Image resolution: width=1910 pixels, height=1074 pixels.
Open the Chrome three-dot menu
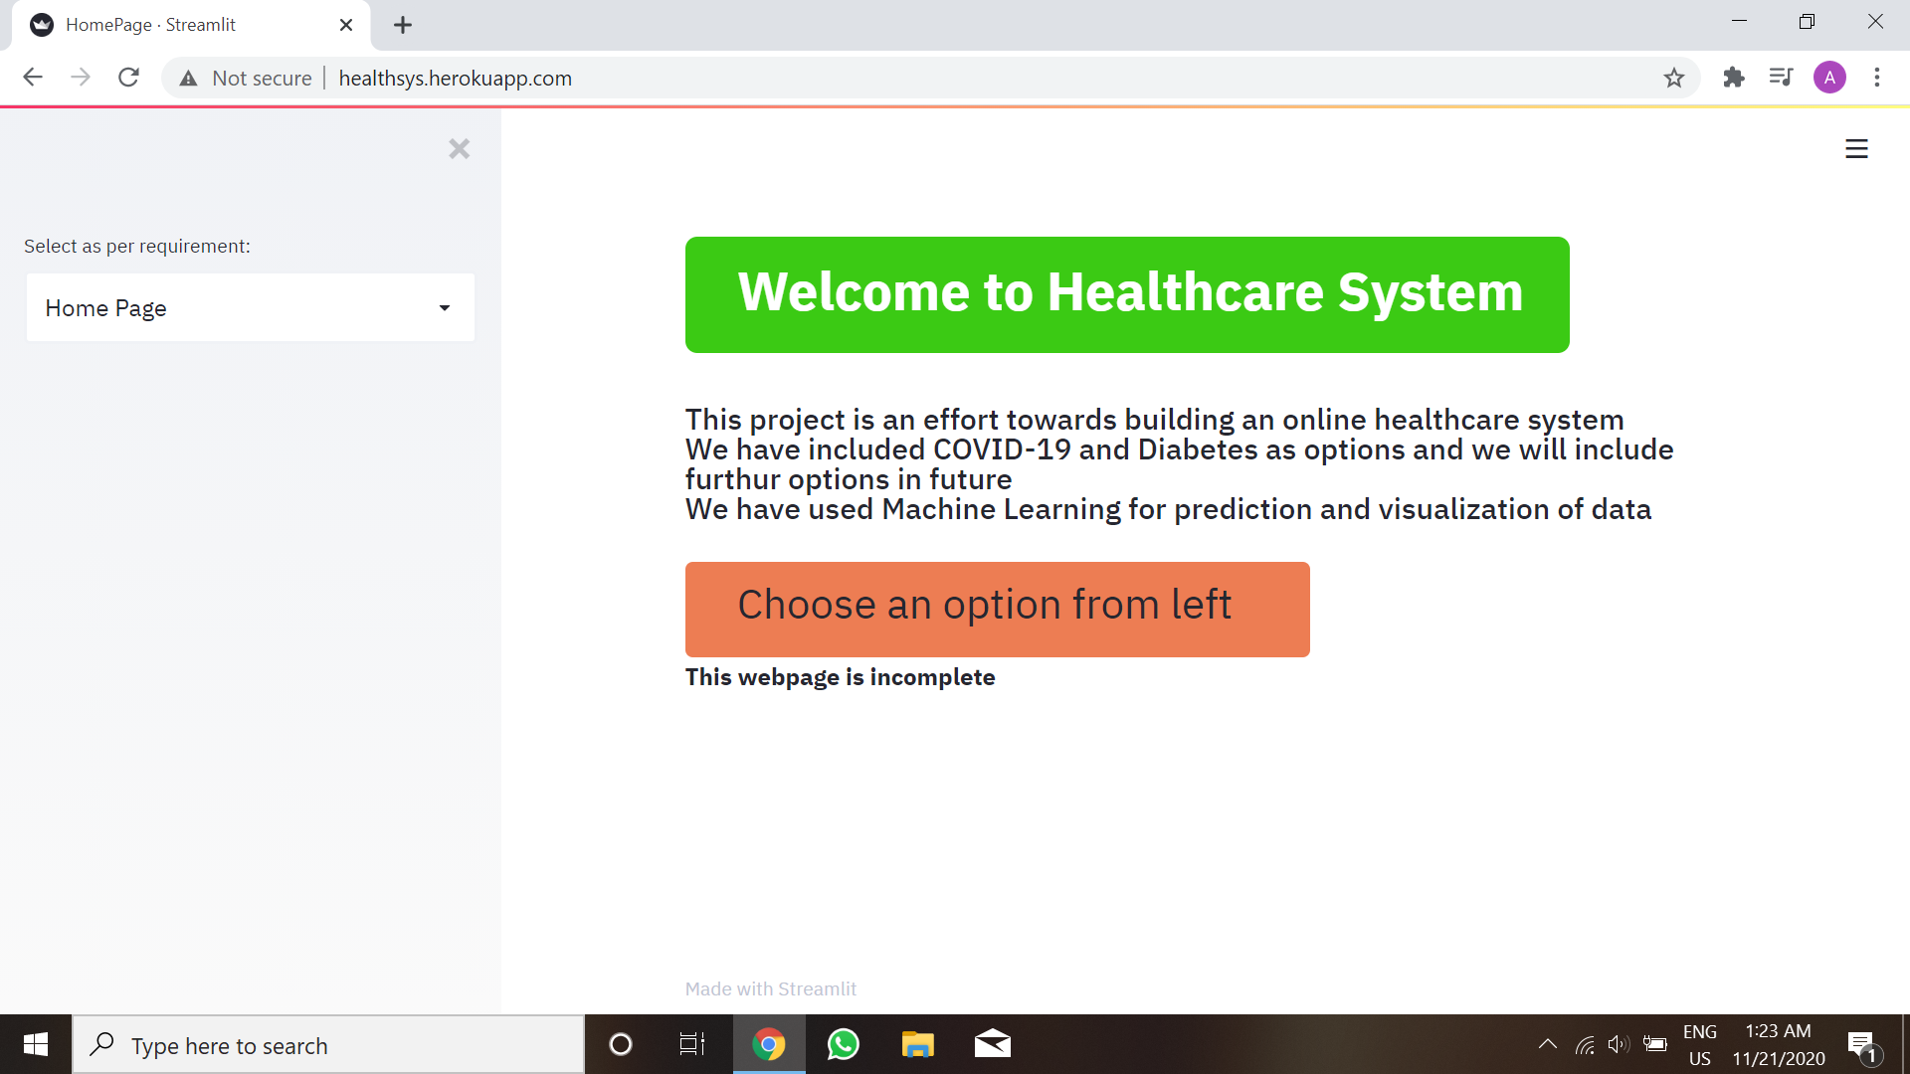click(1877, 78)
